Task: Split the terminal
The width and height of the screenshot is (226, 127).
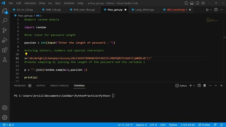Action: 199,85
